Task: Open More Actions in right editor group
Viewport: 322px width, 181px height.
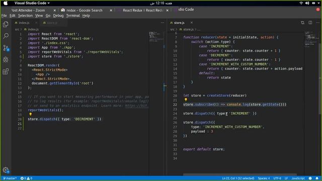Action: [317, 23]
